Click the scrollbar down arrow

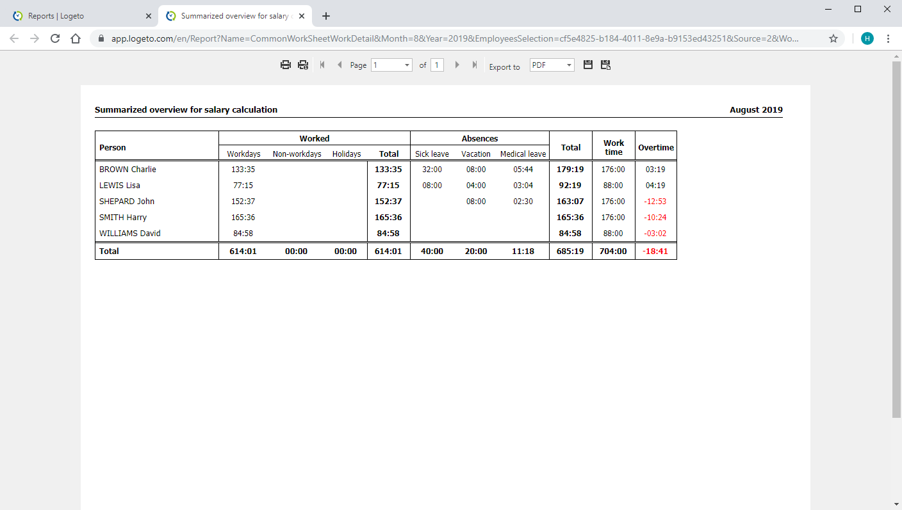[x=896, y=504]
